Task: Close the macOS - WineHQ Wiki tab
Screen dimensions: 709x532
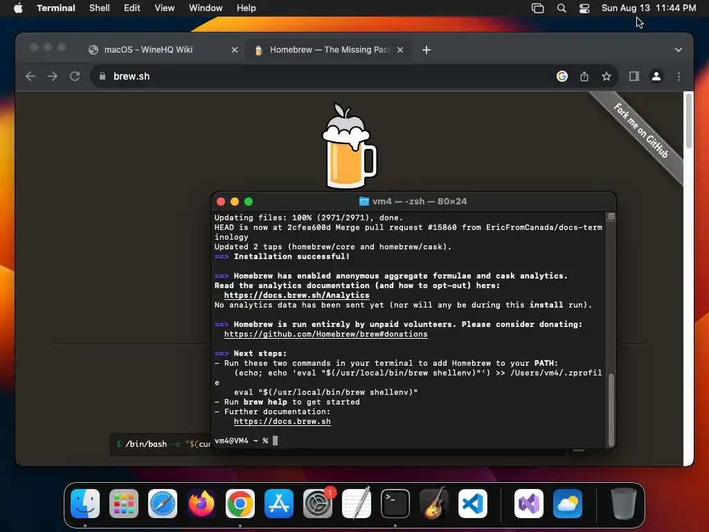Action: tap(235, 50)
